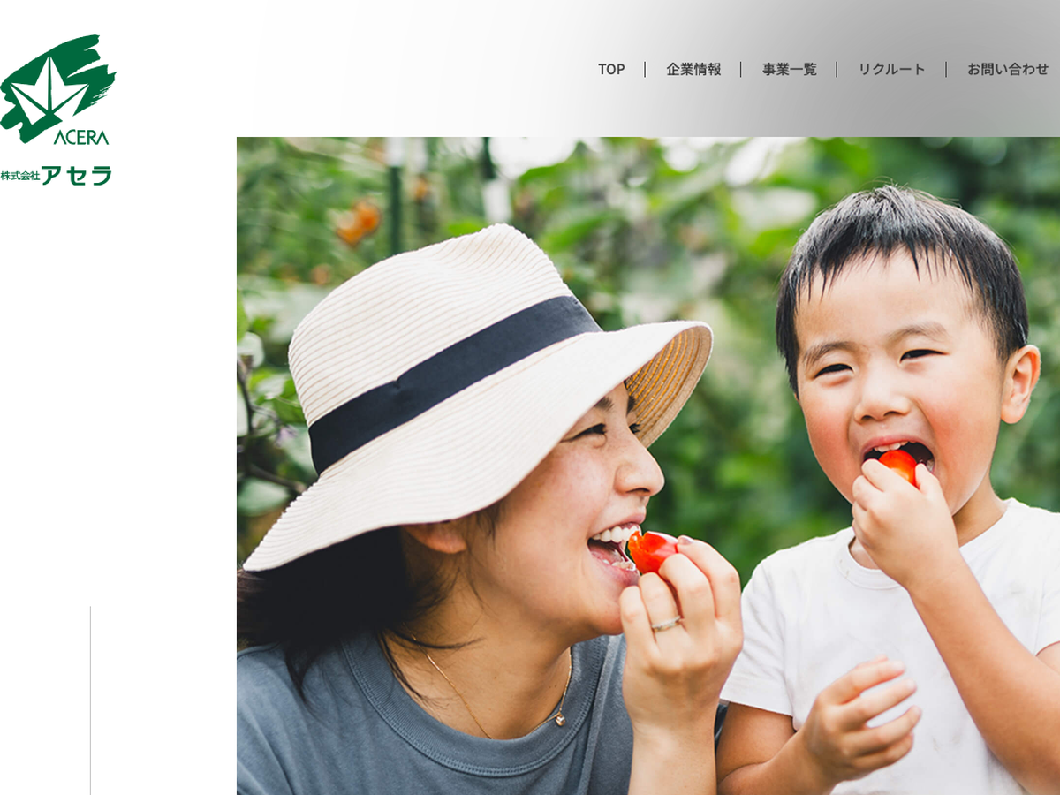
Task: Click the ring on the woman's finger
Action: click(x=666, y=624)
